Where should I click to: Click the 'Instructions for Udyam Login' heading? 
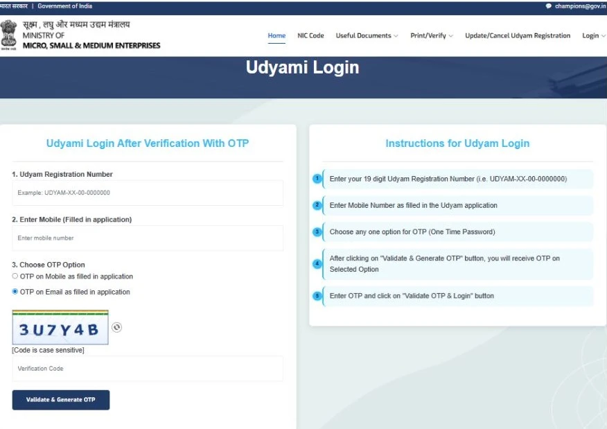(457, 143)
